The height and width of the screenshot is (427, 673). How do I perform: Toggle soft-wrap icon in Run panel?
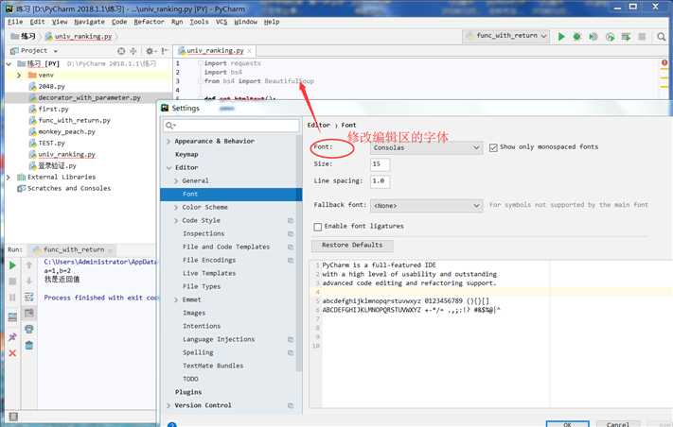click(28, 297)
